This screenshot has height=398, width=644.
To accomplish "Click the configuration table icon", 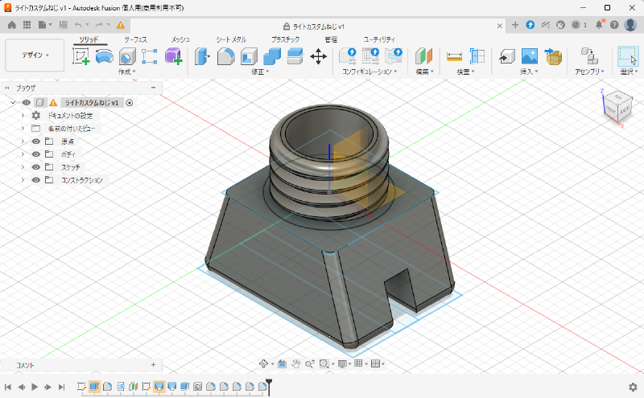I will pyautogui.click(x=371, y=56).
